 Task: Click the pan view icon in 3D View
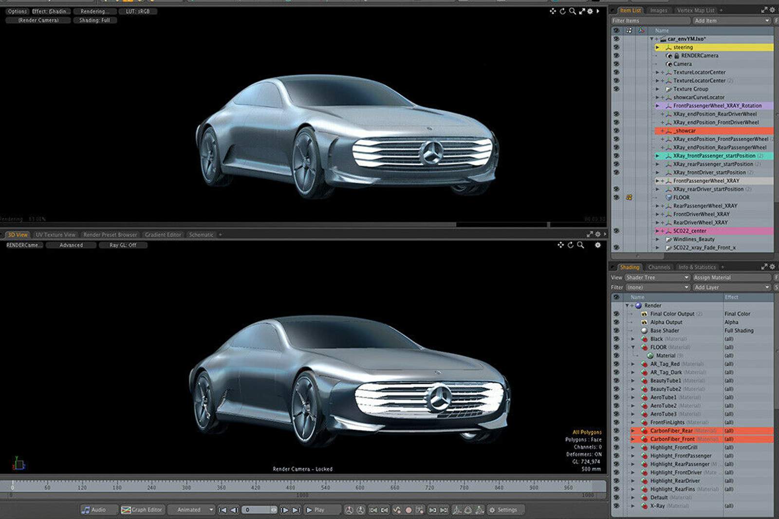pos(560,245)
